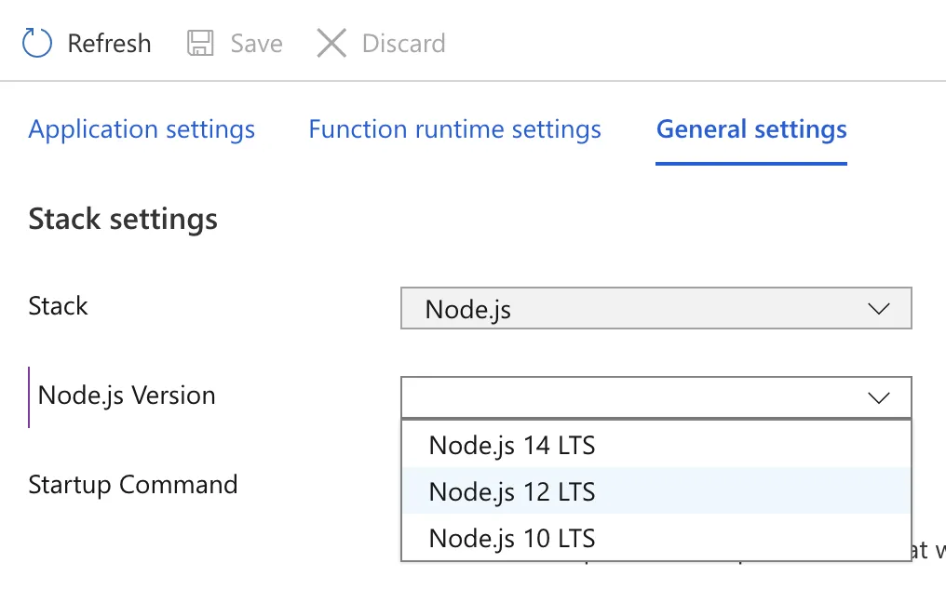Choose Node.js 10 LTS option

656,538
